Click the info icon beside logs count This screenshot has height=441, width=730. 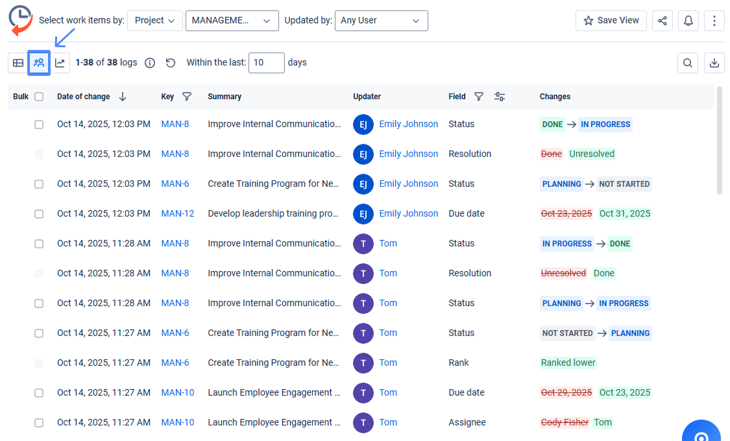click(150, 63)
